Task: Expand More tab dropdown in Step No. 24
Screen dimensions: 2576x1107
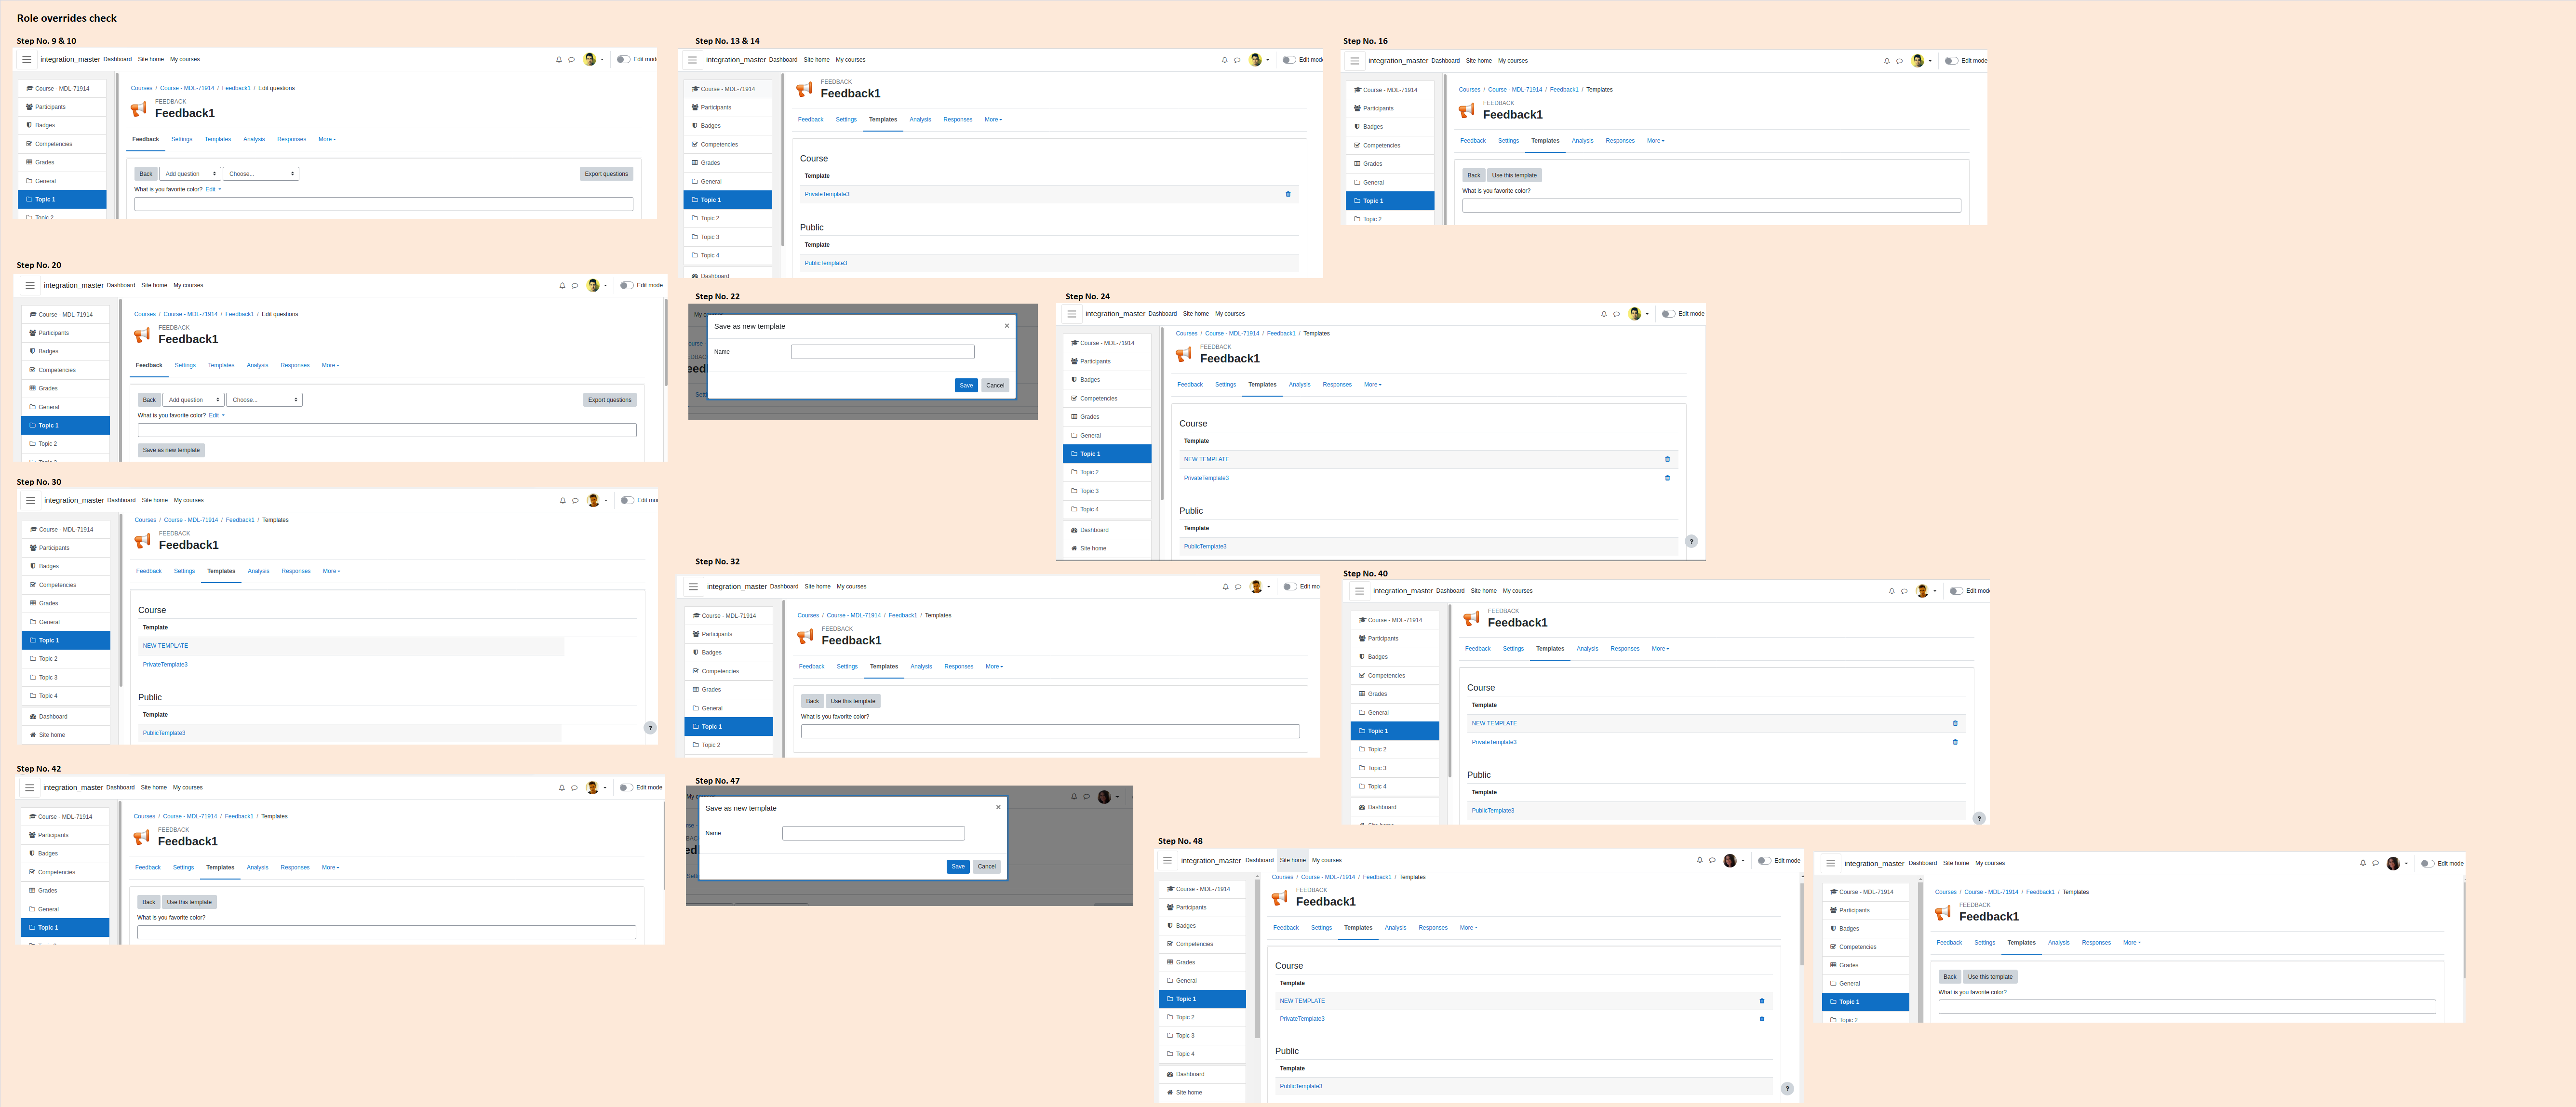Action: pyautogui.click(x=1373, y=384)
